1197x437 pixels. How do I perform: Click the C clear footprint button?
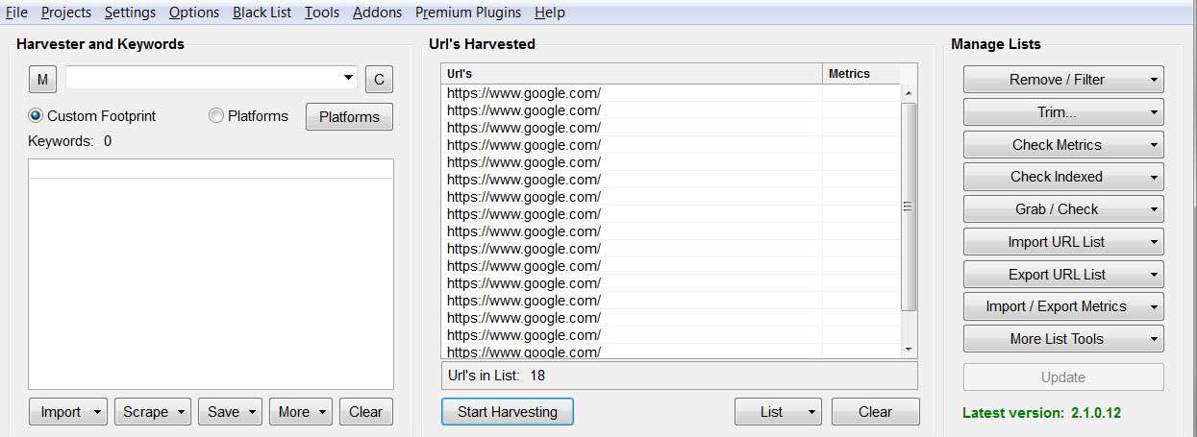tap(379, 80)
